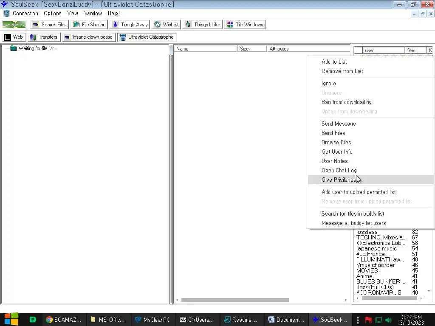Click the Attributes column header

tap(308, 49)
